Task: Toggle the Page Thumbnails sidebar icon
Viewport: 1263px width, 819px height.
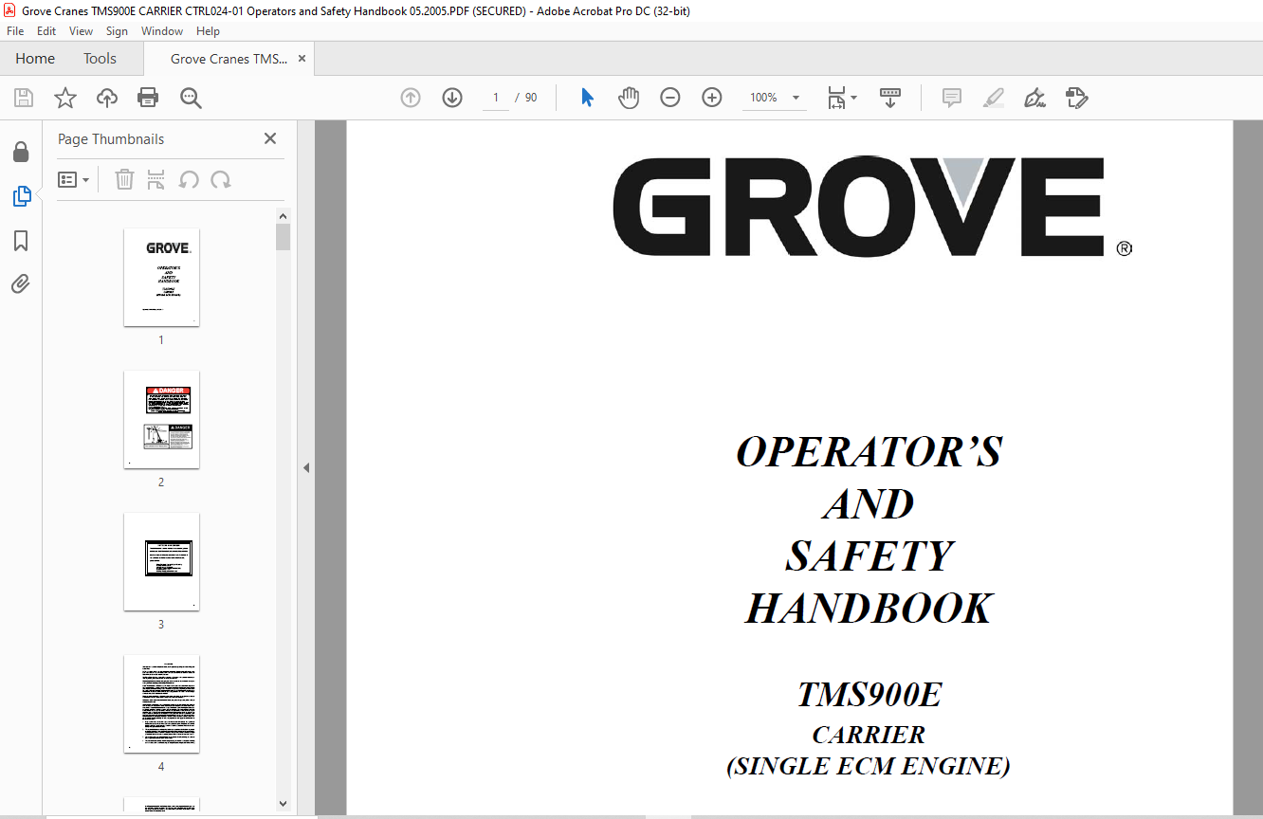Action: (21, 196)
